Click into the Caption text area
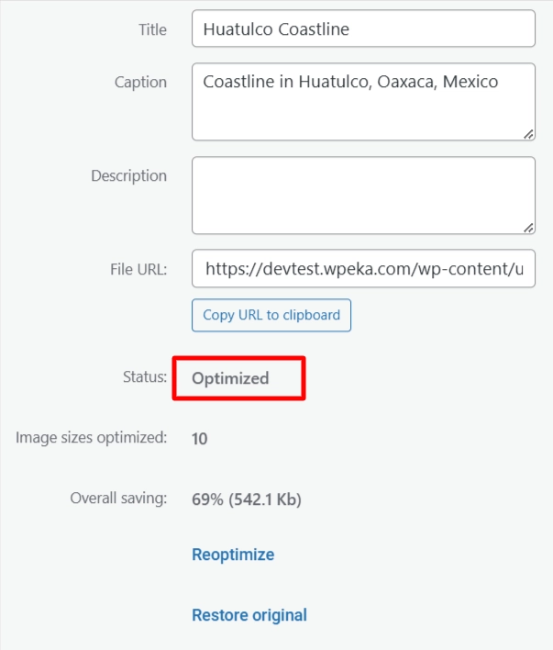The image size is (553, 650). coord(363,102)
